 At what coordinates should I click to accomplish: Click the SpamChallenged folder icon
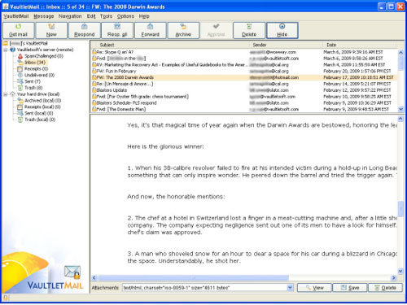click(x=20, y=56)
